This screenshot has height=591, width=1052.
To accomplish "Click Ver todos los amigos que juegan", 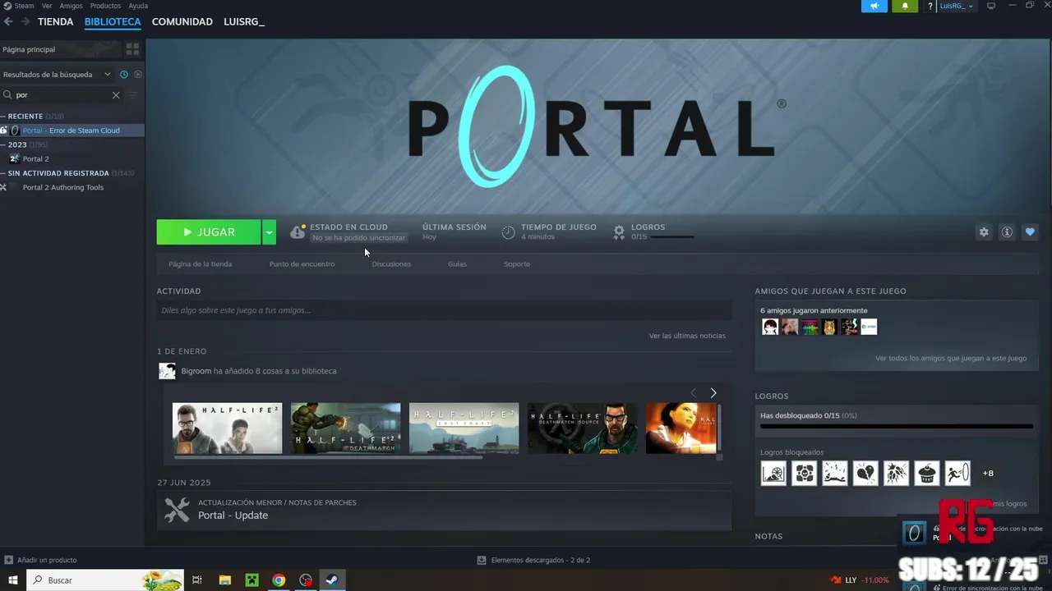I will pos(951,358).
